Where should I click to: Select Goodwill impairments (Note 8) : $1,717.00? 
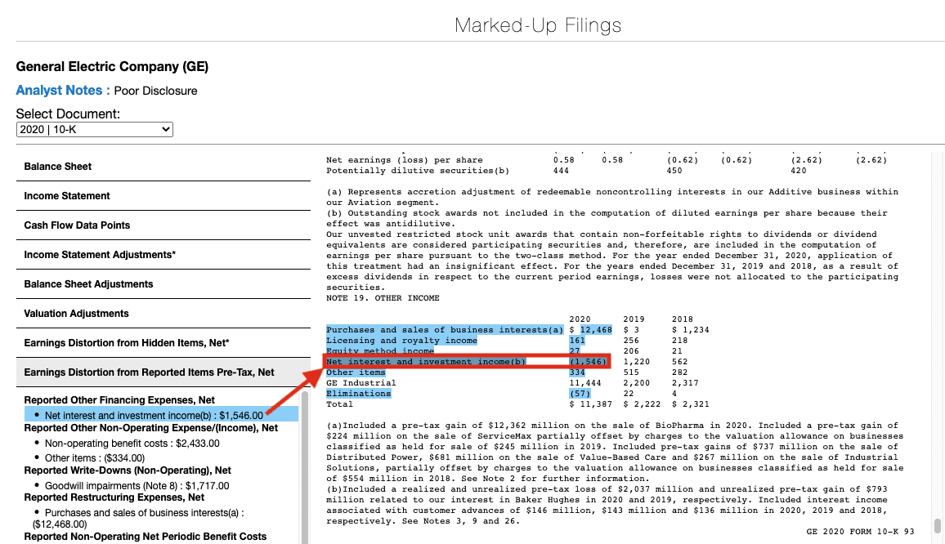137,485
